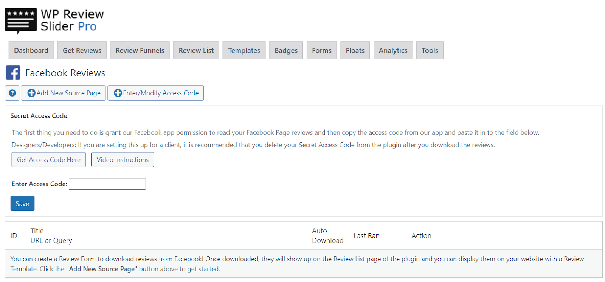Click the Facebook logo icon

click(x=13, y=73)
